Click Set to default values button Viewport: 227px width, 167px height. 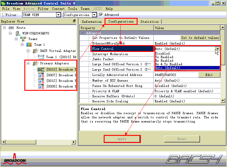[x=200, y=38]
